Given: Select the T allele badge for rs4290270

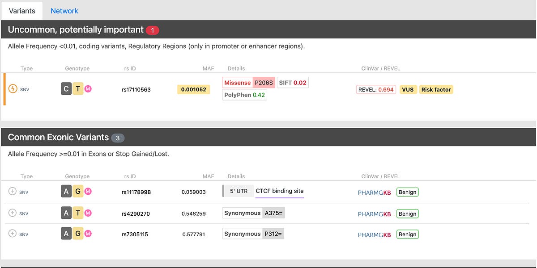Looking at the screenshot, I should (78, 213).
